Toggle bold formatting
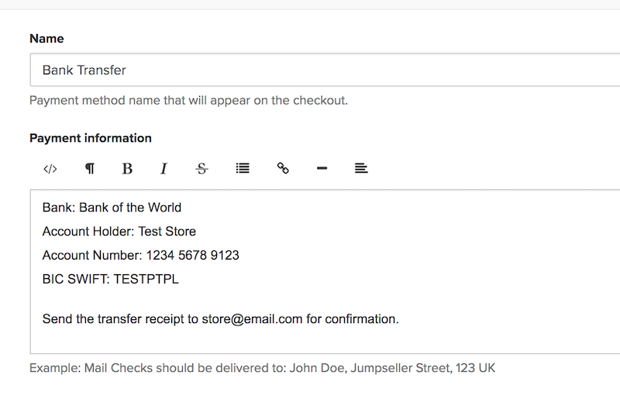 127,168
